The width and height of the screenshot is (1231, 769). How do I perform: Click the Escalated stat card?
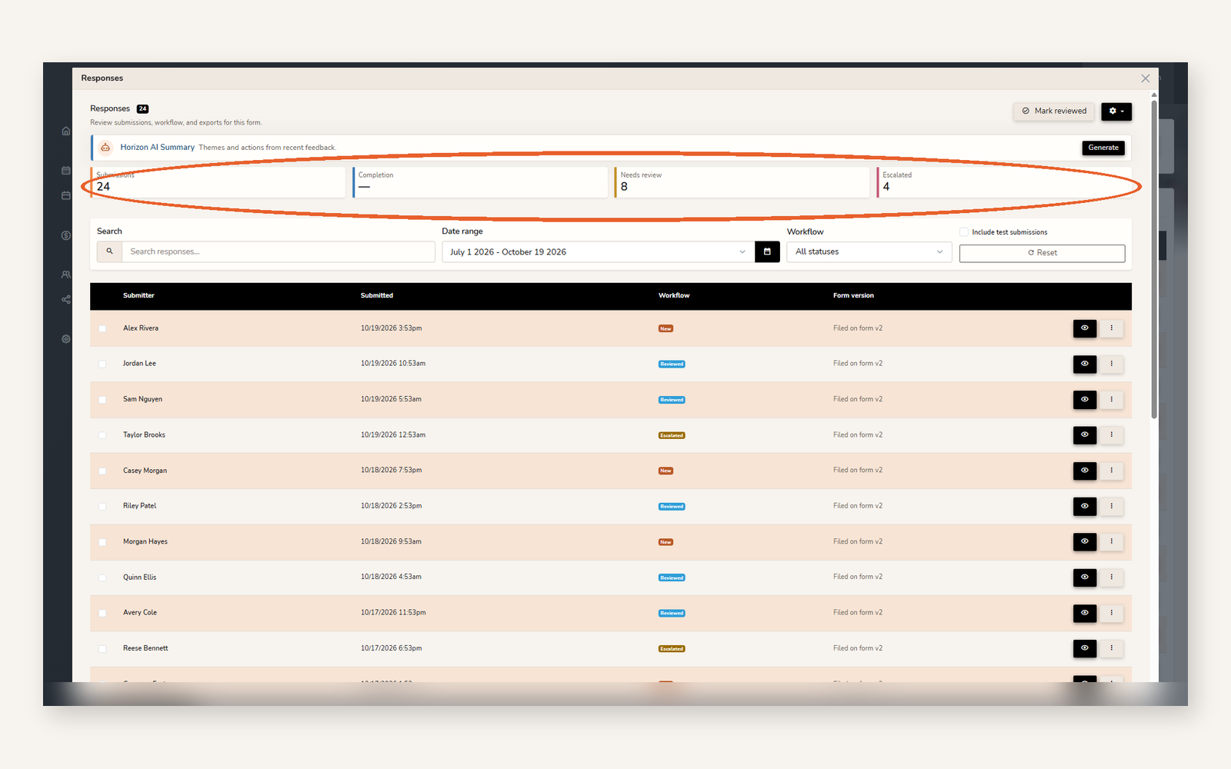1004,182
